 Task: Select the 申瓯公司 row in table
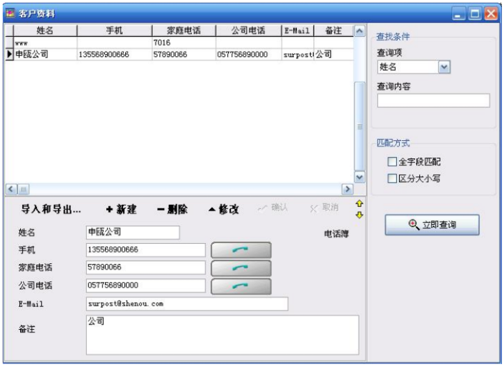pos(42,54)
